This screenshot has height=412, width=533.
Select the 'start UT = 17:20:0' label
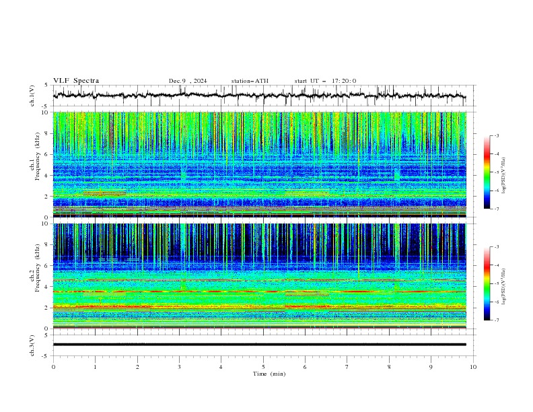pos(325,81)
